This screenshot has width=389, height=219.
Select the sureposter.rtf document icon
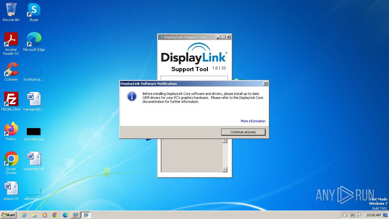pos(34,161)
